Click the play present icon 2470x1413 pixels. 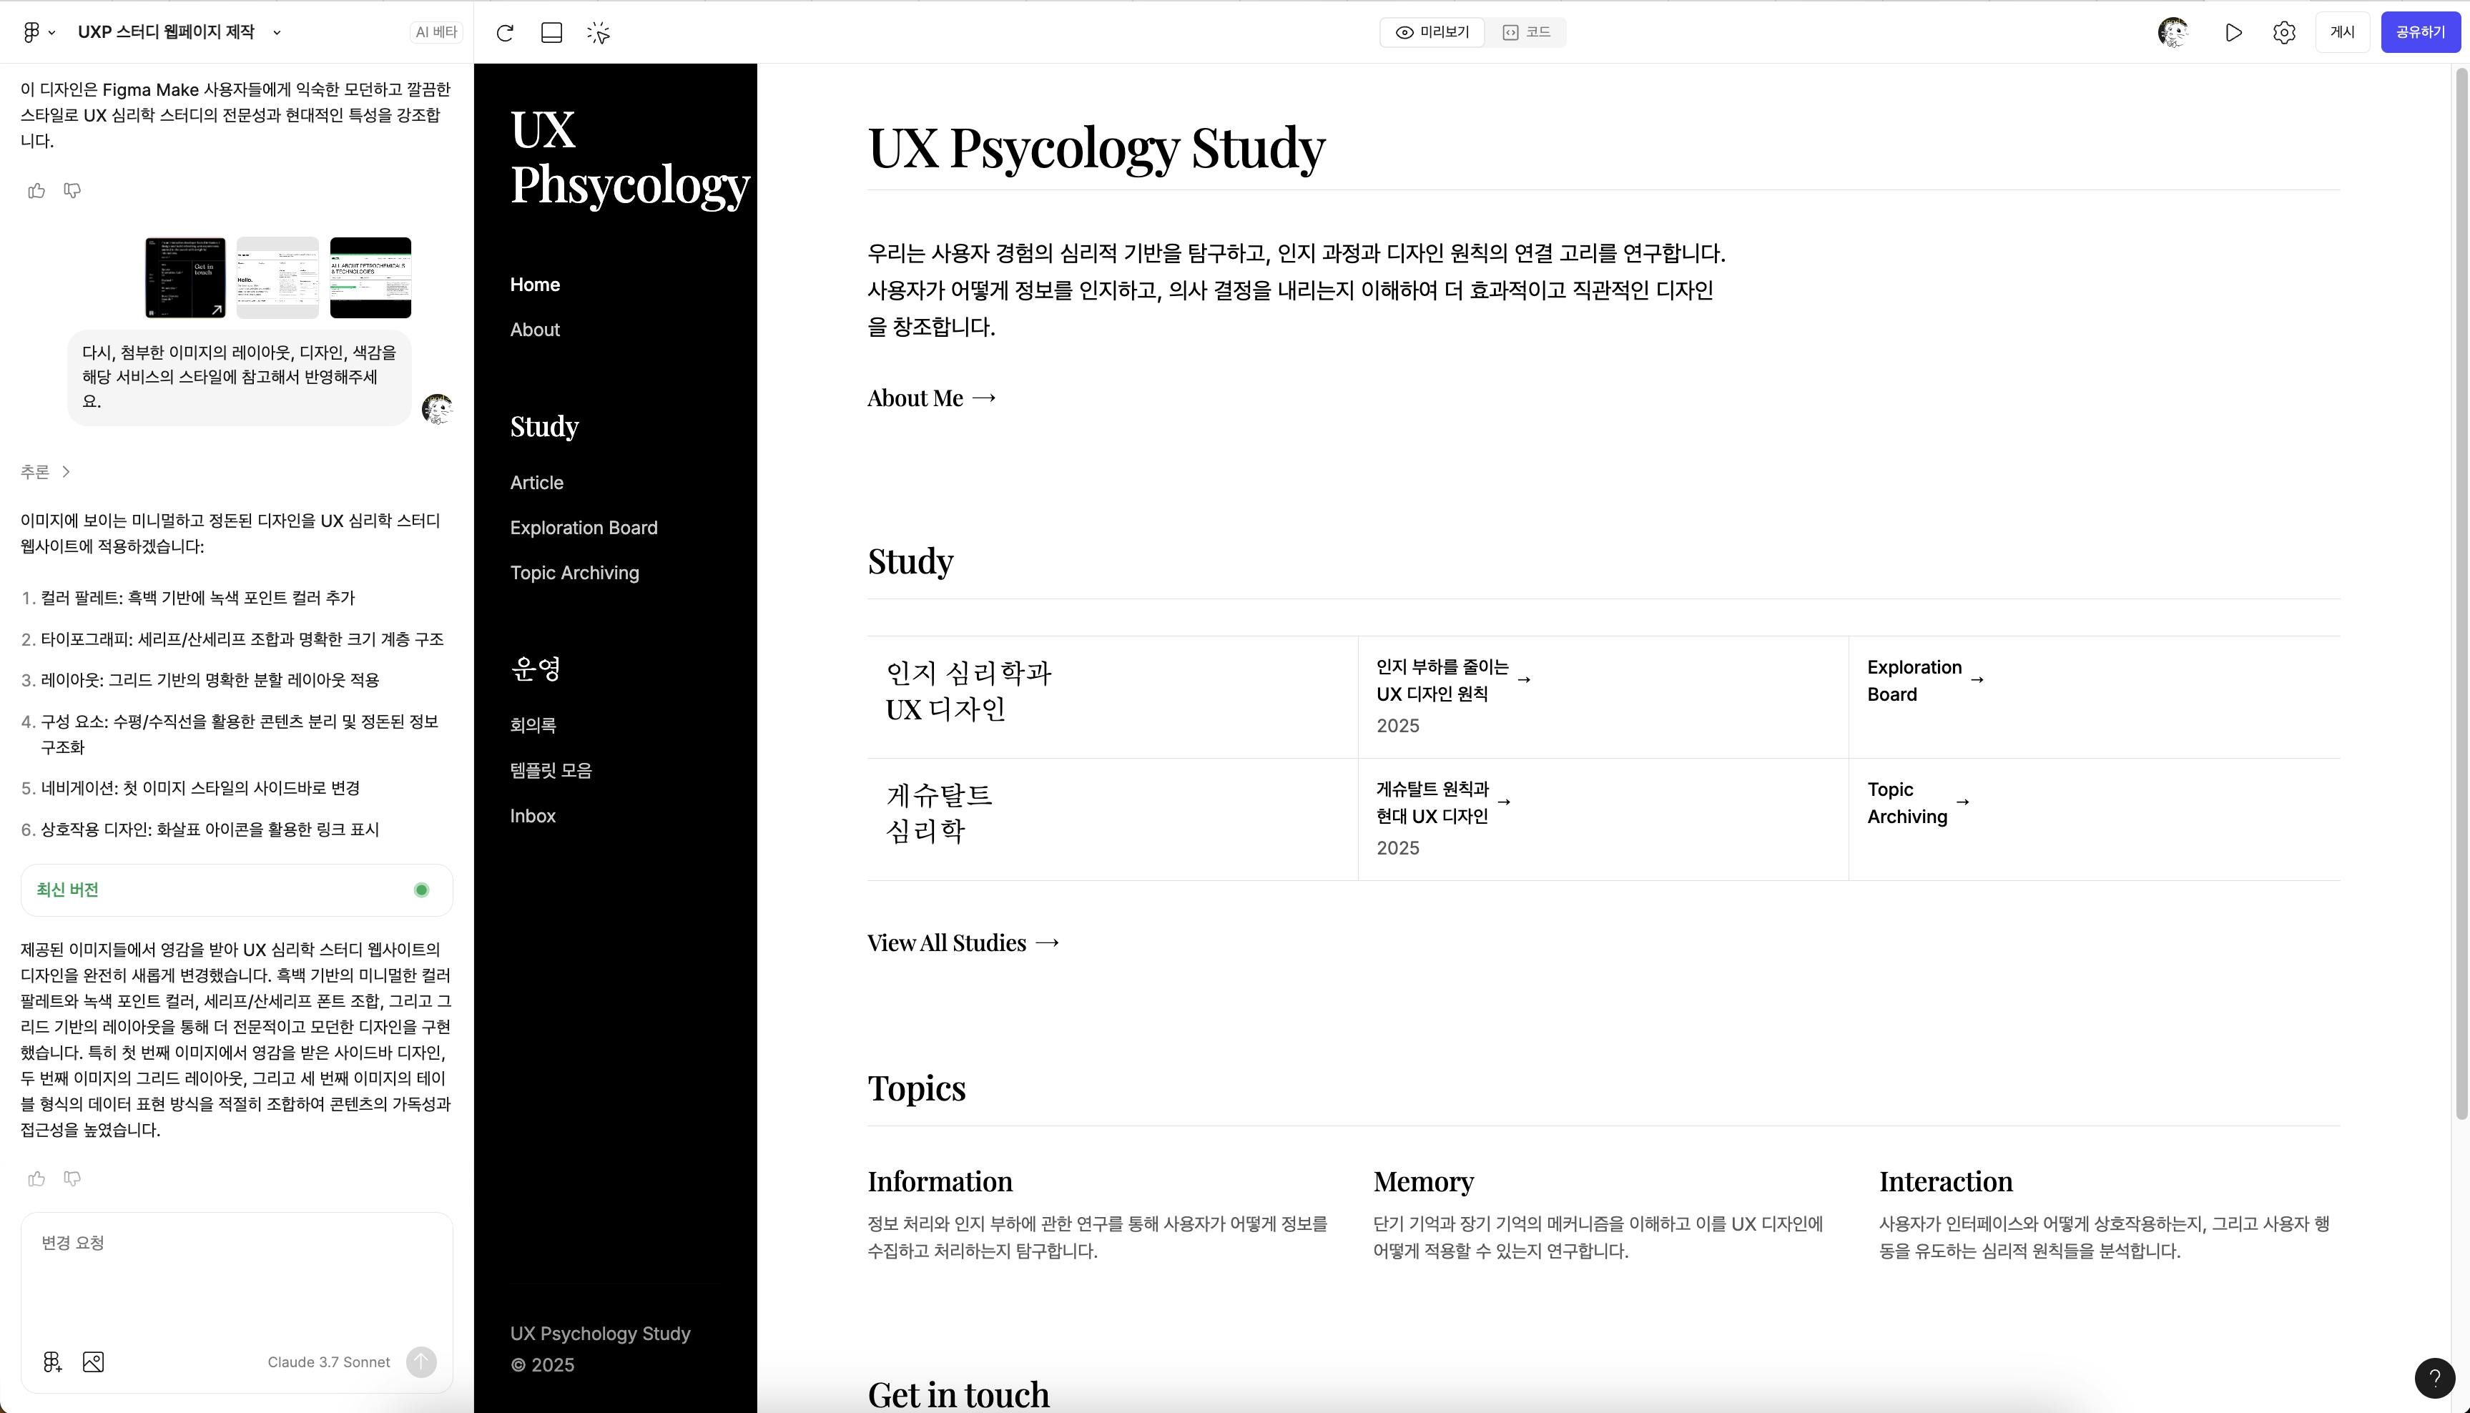pyautogui.click(x=2233, y=33)
